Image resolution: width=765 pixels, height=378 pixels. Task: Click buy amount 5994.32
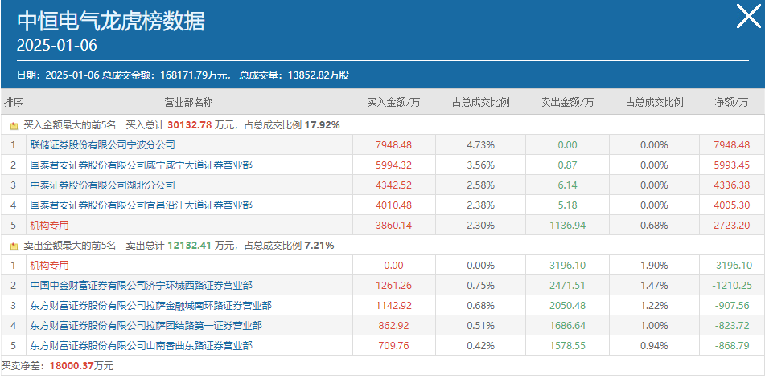393,165
